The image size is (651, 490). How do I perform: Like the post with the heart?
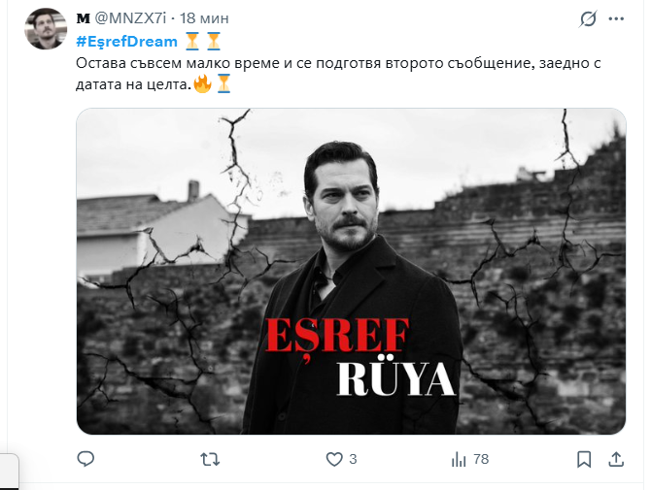click(334, 459)
